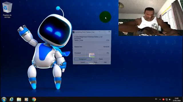Click the Elapsed time label in dialog

point(78,47)
